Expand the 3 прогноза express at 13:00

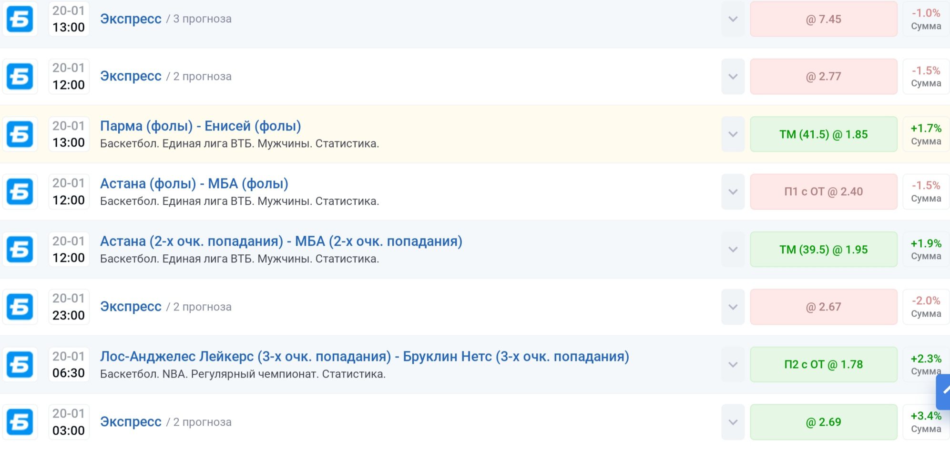click(x=733, y=19)
